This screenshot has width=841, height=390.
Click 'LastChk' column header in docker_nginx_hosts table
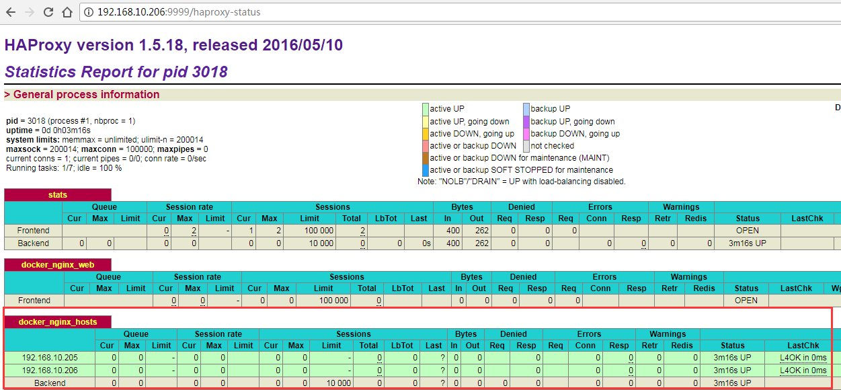(803, 346)
